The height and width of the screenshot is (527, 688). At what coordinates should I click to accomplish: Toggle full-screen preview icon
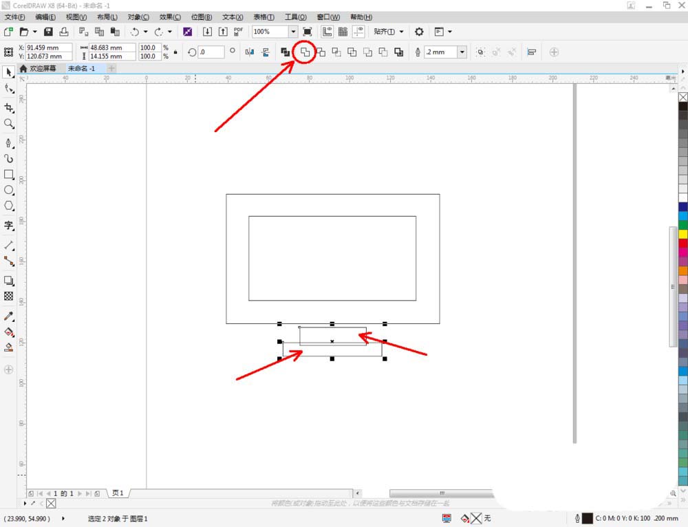pyautogui.click(x=308, y=32)
